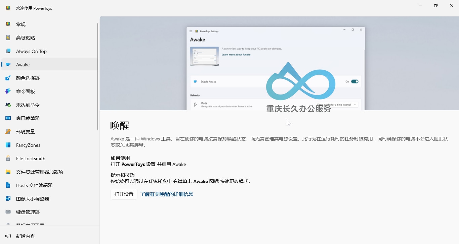Click the 常规 sidebar icon
The image size is (459, 244).
click(8, 24)
